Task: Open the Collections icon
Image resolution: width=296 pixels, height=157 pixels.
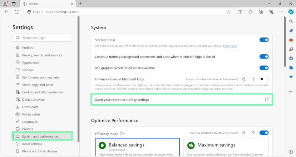Action: coord(261,12)
